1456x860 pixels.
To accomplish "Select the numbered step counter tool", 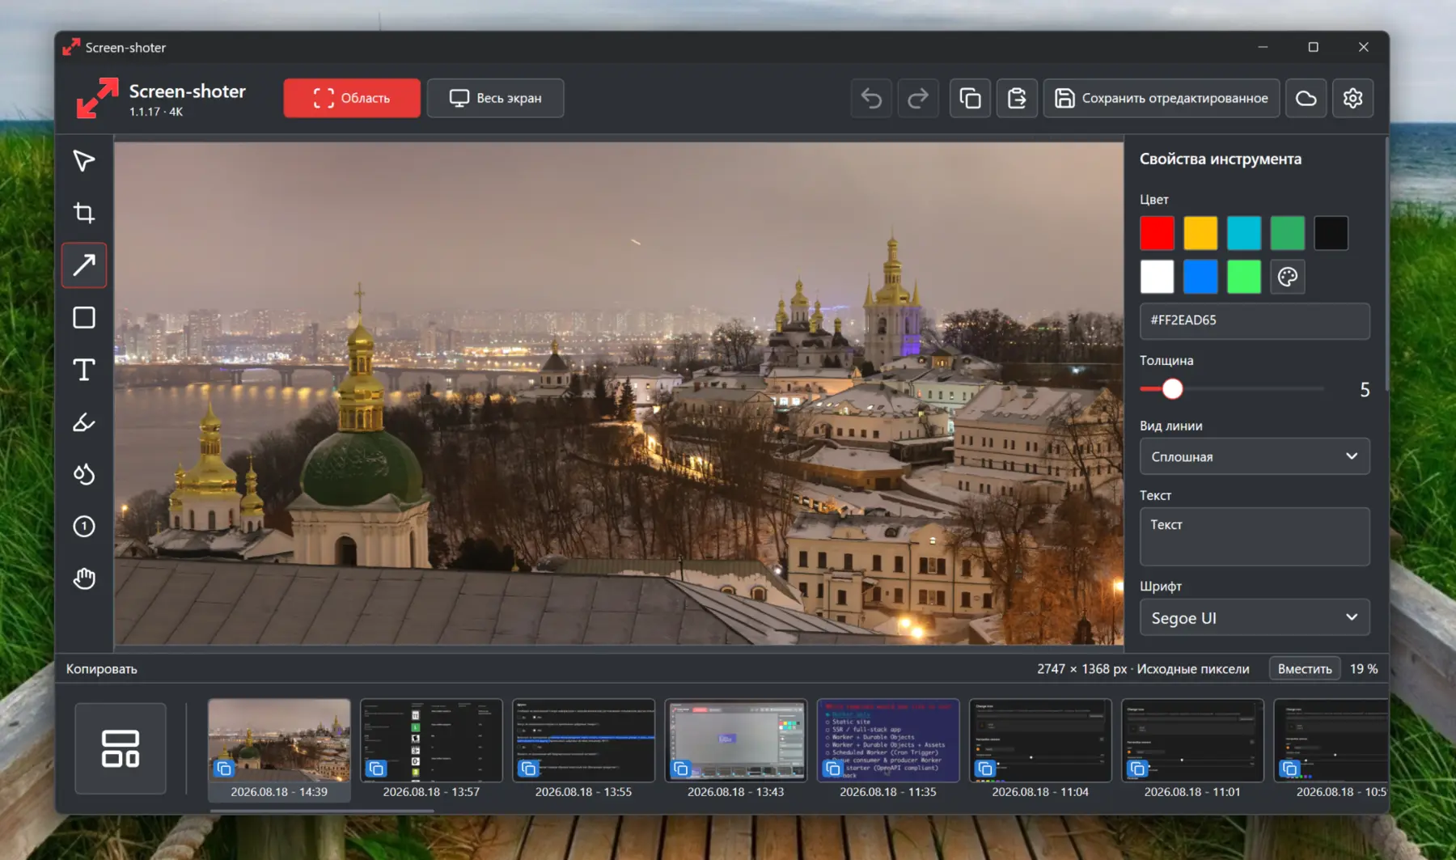I will point(84,527).
